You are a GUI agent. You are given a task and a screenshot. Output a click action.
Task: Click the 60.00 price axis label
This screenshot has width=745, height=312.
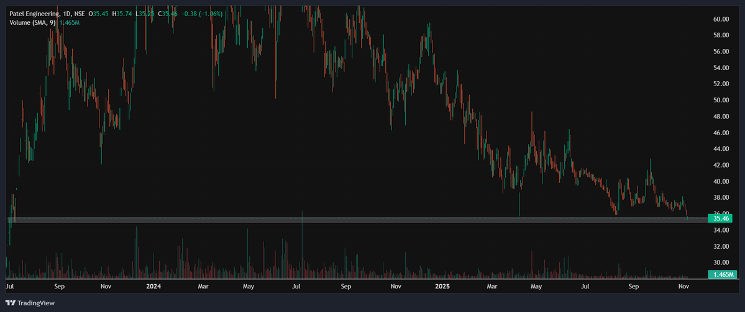point(721,19)
